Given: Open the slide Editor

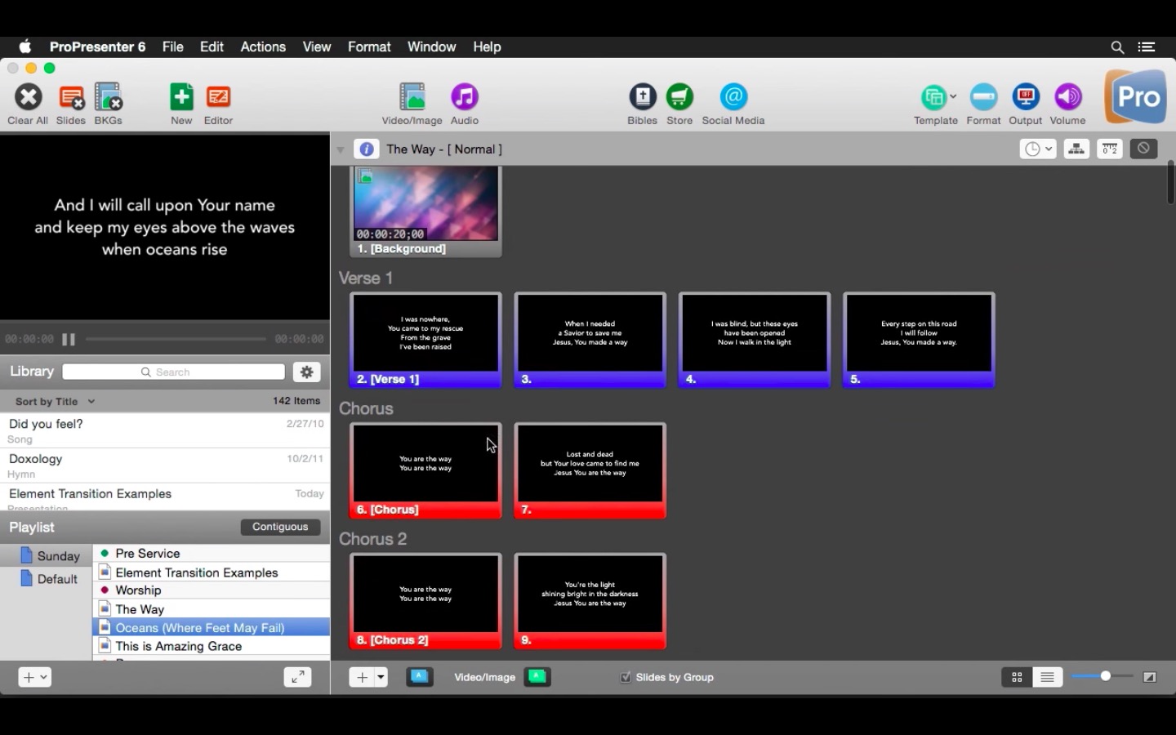Looking at the screenshot, I should (218, 97).
